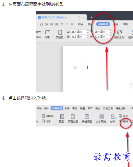
Task: Click the 对齐 align icon
Action: pyautogui.click(x=113, y=117)
